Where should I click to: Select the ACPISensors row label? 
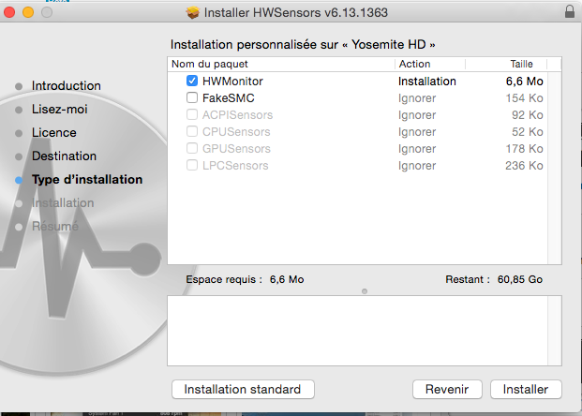[x=237, y=115]
